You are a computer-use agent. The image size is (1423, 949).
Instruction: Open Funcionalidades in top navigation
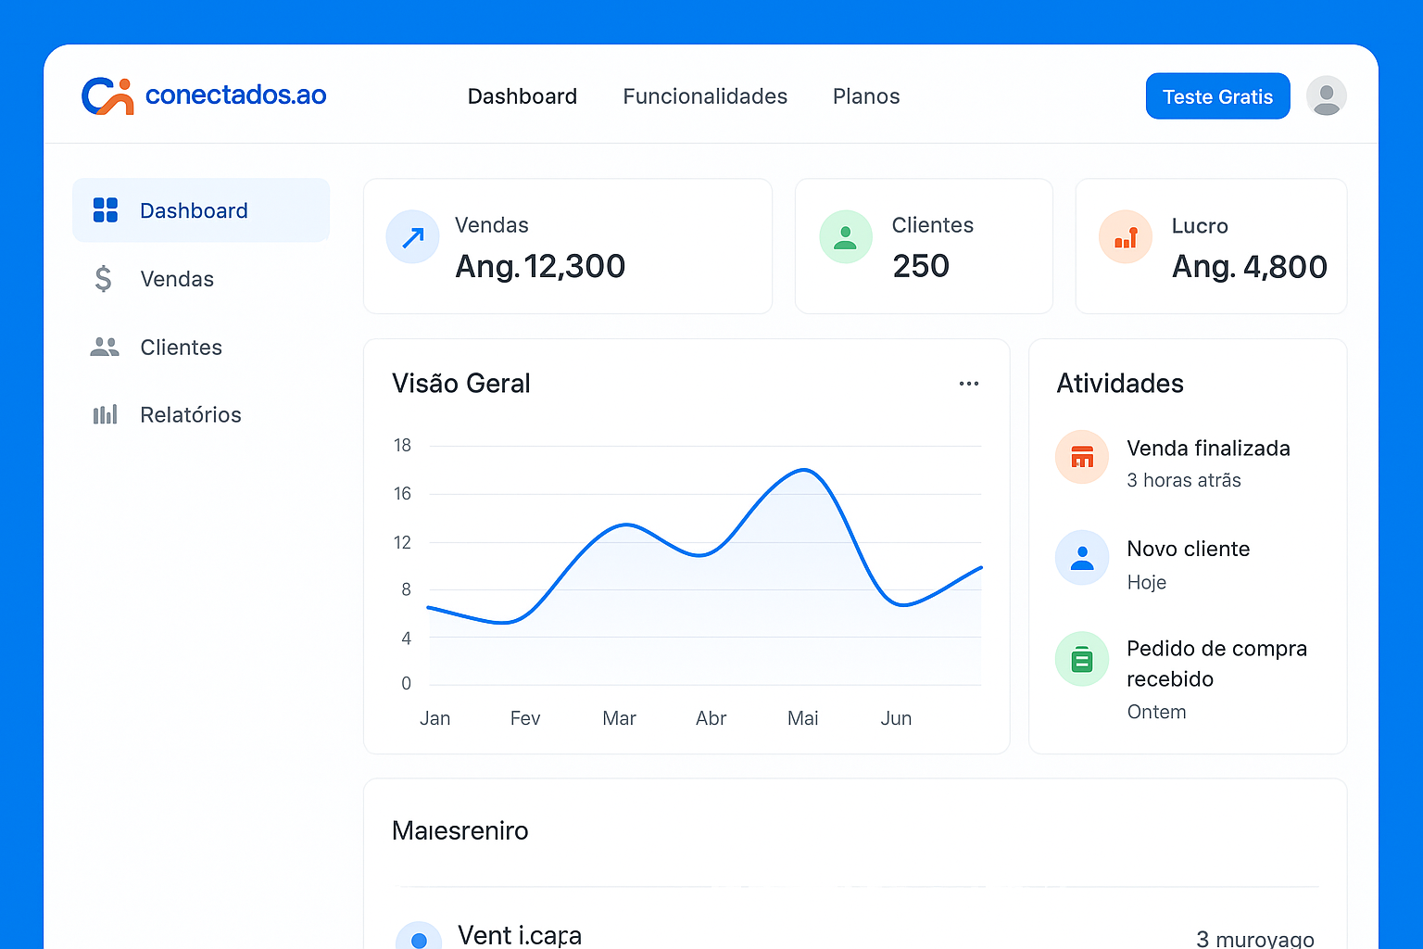705,96
